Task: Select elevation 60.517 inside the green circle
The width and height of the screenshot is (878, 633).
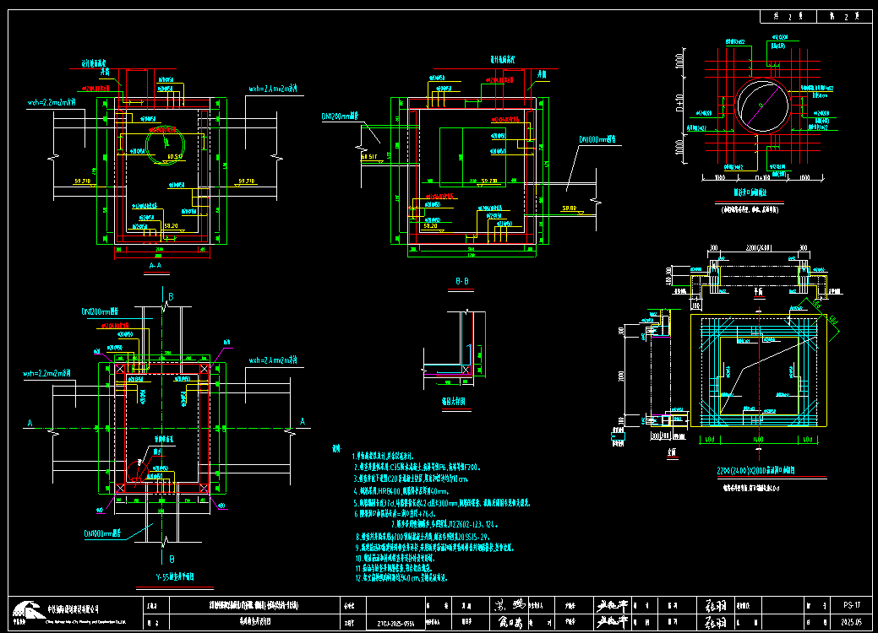Action: click(175, 157)
